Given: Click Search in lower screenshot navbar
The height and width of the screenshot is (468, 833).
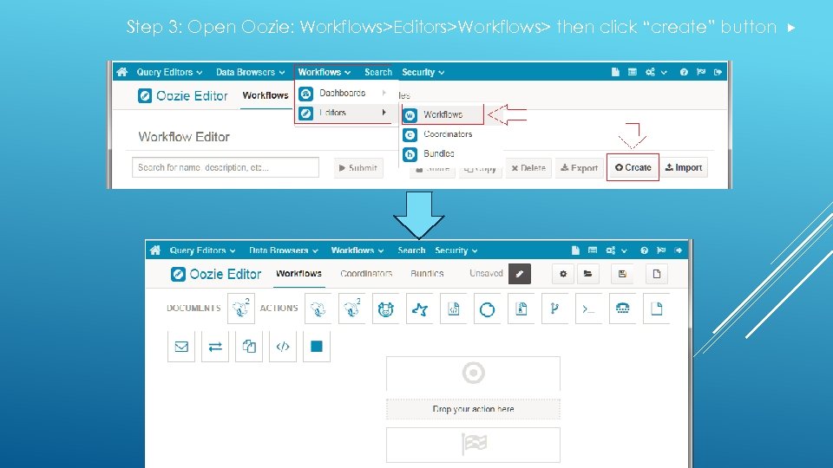Looking at the screenshot, I should [411, 250].
